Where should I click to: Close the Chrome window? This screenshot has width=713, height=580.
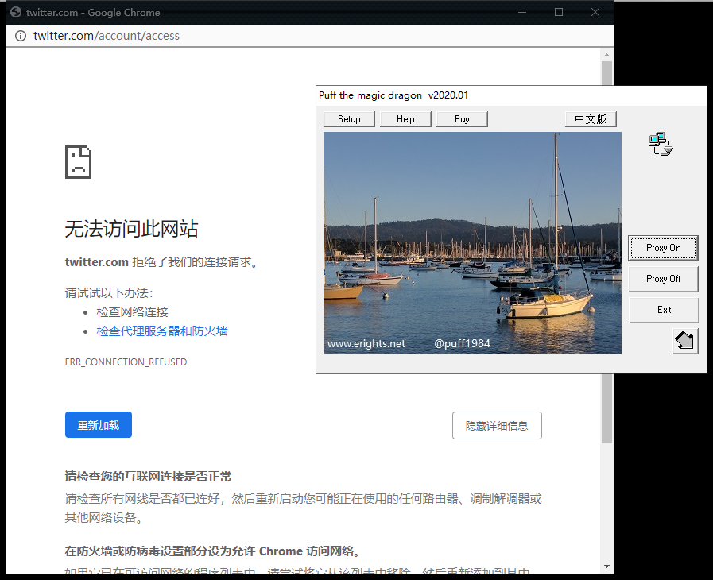(595, 12)
